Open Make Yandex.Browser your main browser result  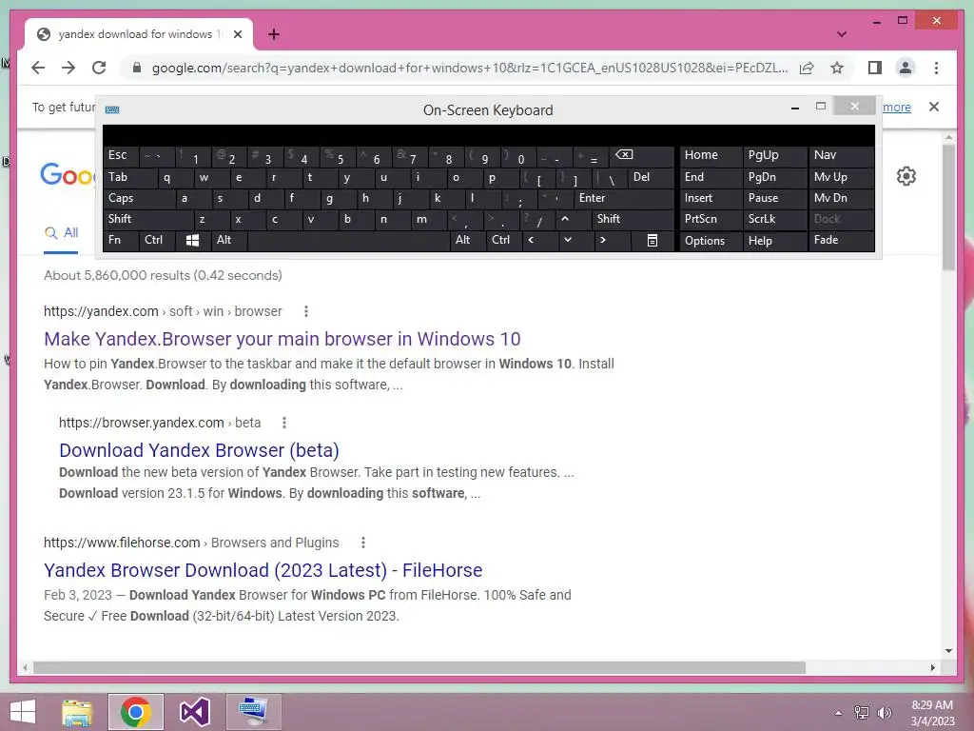click(282, 339)
